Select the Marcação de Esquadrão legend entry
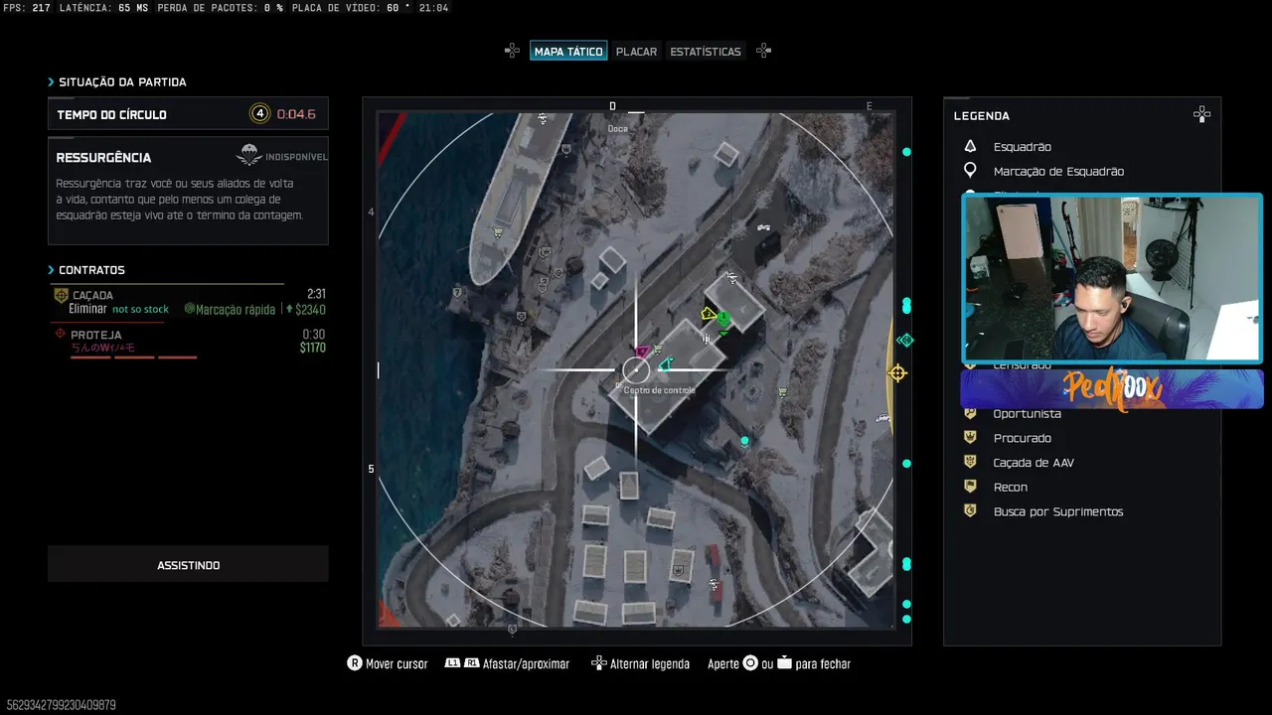1272x715 pixels. [x=1058, y=172]
